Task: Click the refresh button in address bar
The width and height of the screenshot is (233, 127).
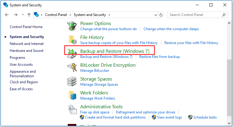Action: [x=161, y=14]
